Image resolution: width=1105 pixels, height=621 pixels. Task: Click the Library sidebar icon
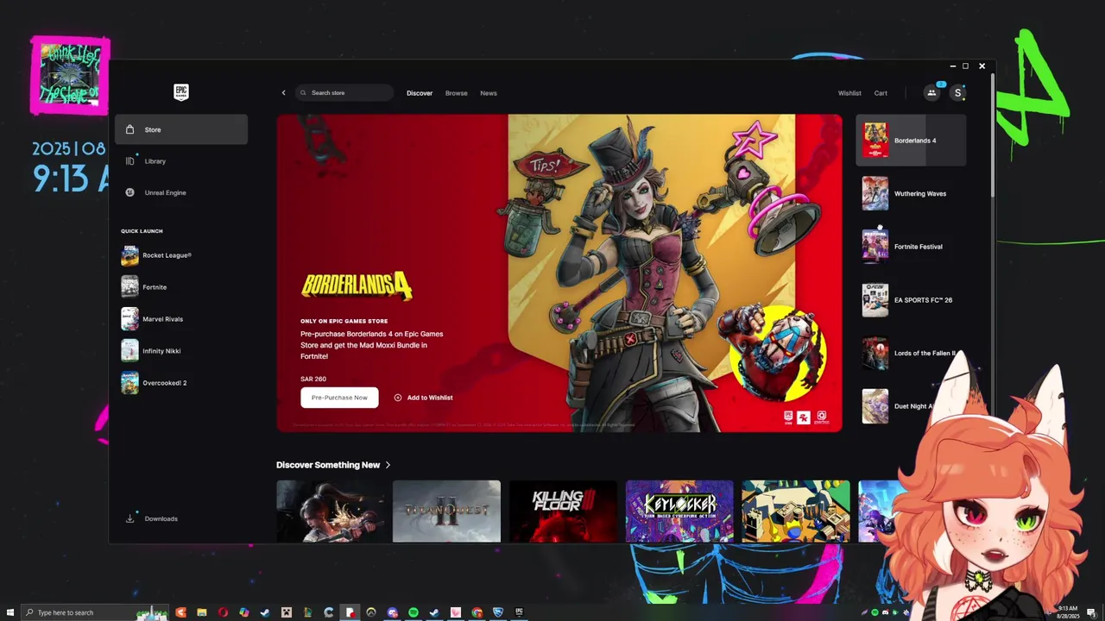click(x=129, y=161)
